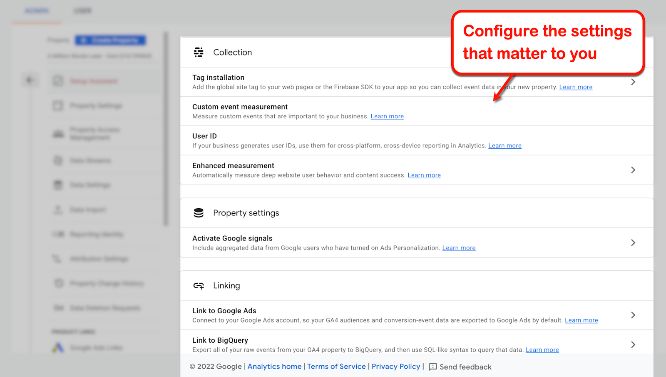Switch to the USER tab
Image resolution: width=666 pixels, height=377 pixels.
coord(82,11)
